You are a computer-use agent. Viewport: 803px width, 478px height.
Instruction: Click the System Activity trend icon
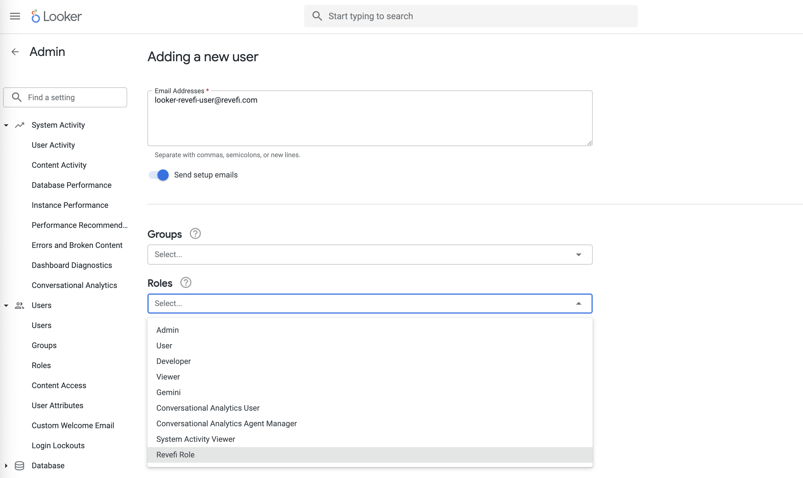[x=20, y=125]
